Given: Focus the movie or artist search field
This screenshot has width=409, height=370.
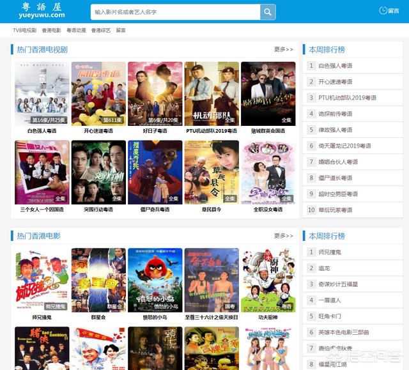Looking at the screenshot, I should click(x=176, y=12).
